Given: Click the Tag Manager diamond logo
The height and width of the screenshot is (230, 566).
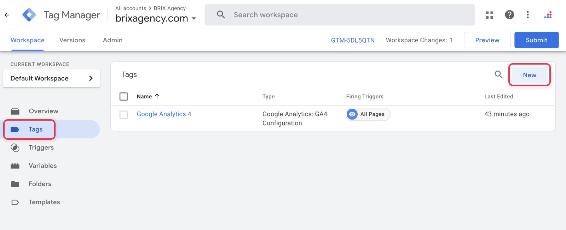Looking at the screenshot, I should (29, 15).
